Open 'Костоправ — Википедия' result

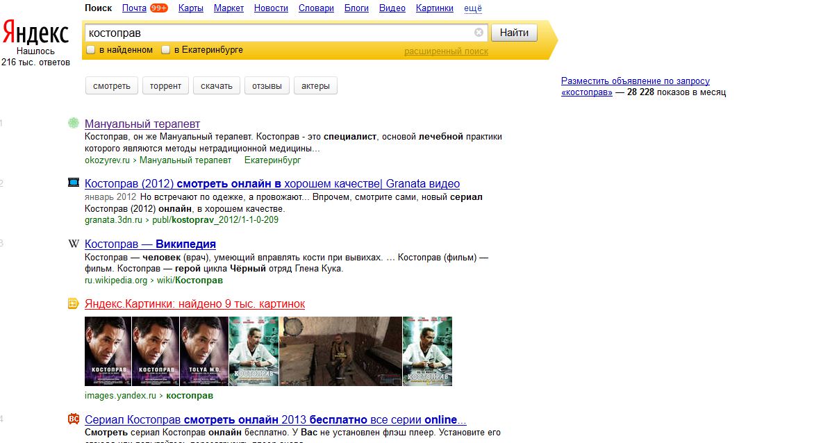pos(150,244)
